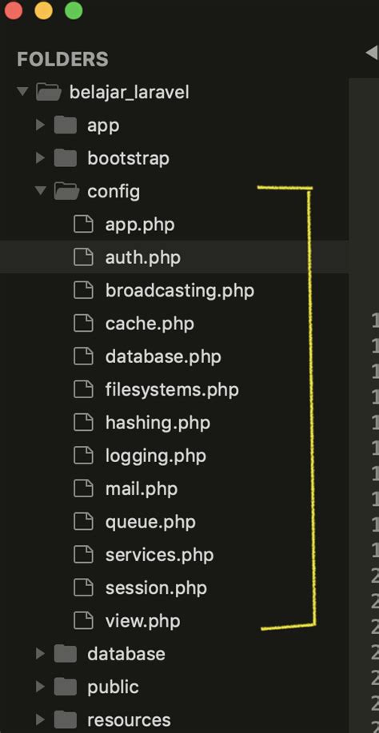Open filesystems.php file
The image size is (379, 733).
pos(172,390)
